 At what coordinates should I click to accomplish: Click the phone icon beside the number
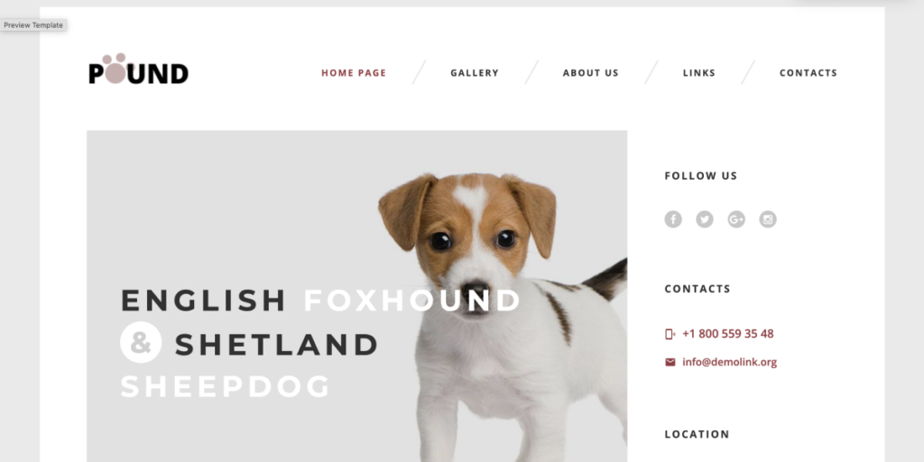pos(670,334)
